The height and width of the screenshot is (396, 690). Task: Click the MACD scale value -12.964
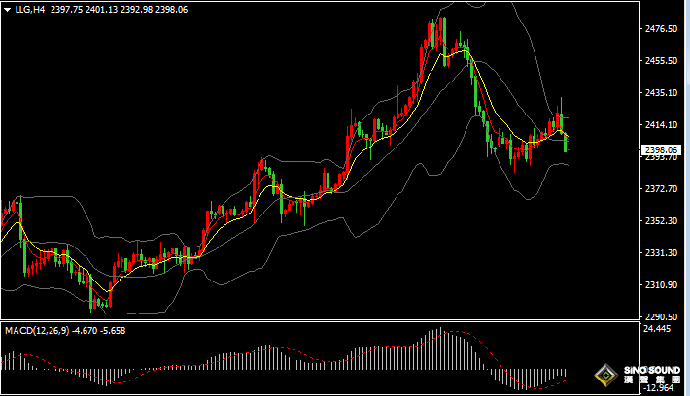coord(659,389)
